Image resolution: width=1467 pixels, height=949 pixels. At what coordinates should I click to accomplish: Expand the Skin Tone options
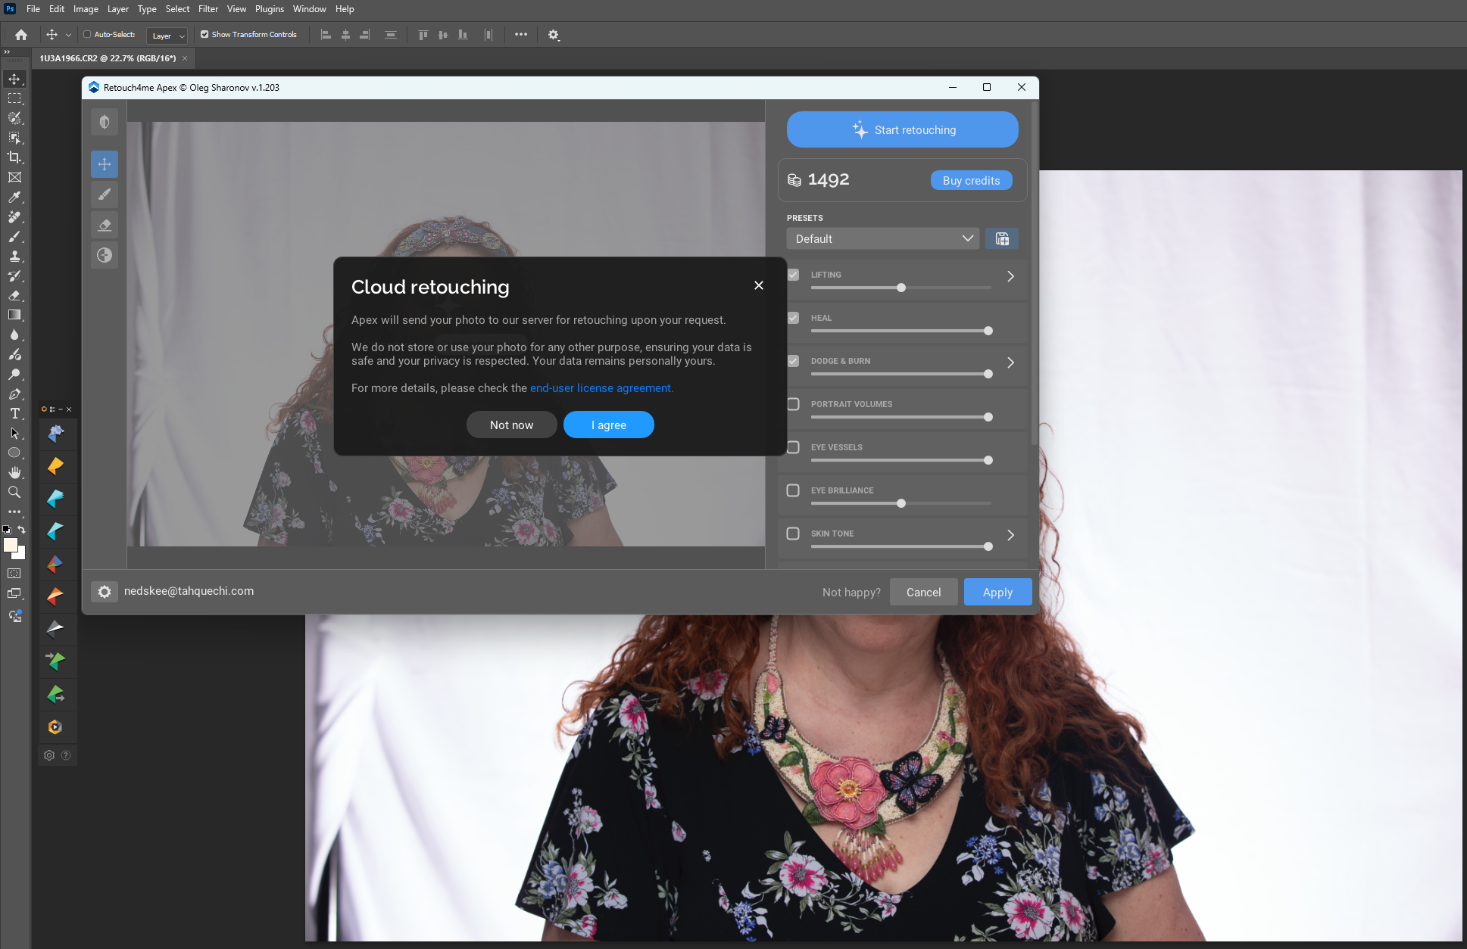point(1010,535)
